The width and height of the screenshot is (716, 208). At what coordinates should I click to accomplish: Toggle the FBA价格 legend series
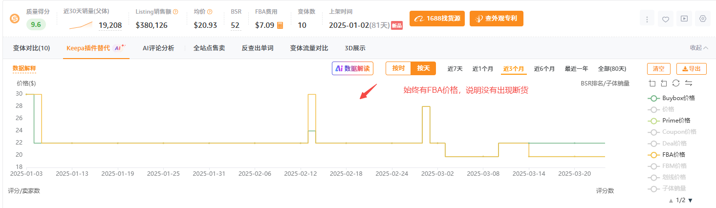667,154
